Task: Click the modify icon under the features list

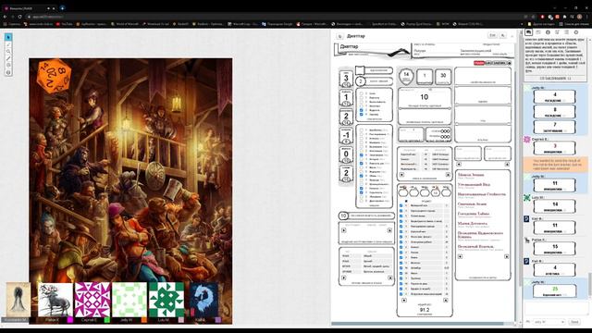Action: click(x=506, y=256)
